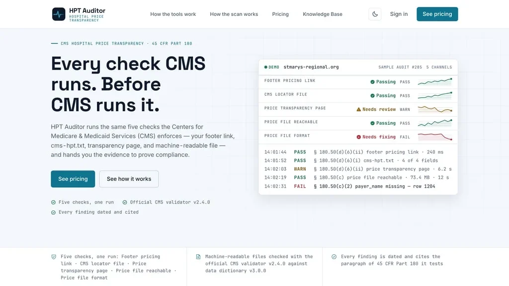The height and width of the screenshot is (286, 509).
Task: Click red sparkline chart for Price File Format
Action: [435, 137]
